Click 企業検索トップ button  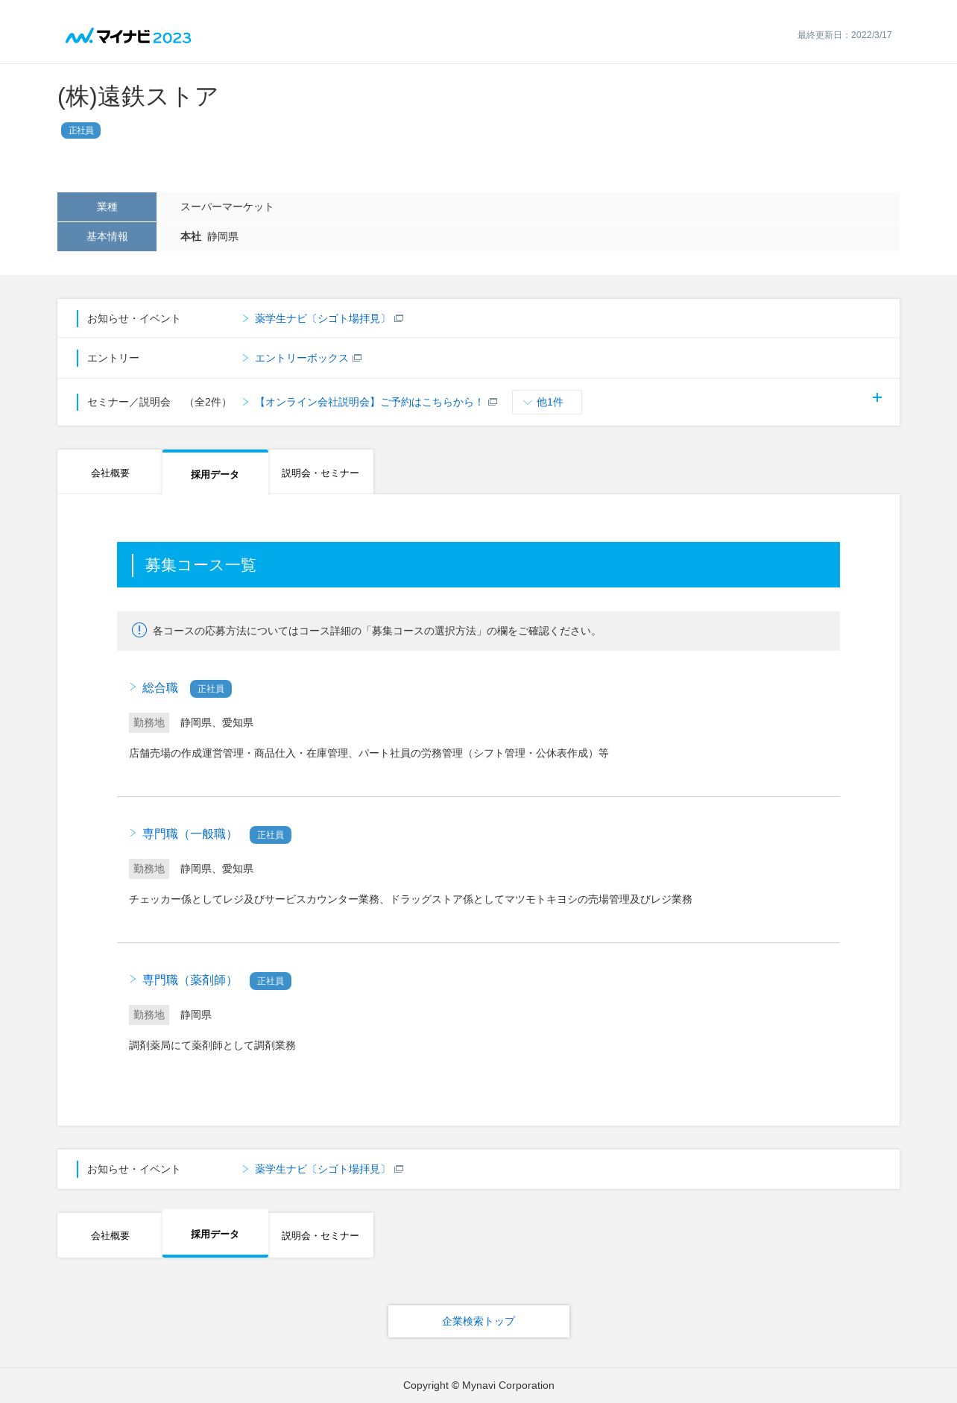click(479, 1321)
